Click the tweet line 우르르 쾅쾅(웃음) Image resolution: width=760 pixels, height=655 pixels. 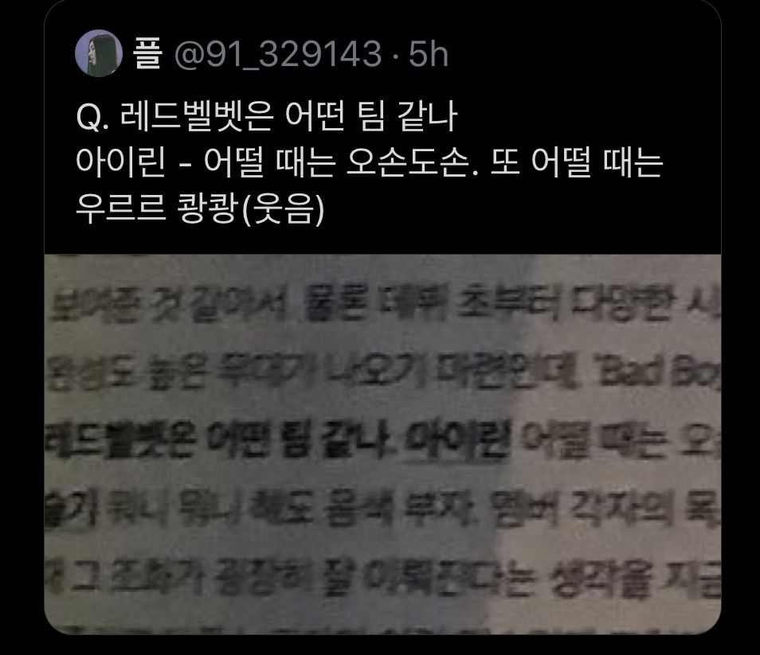tap(200, 209)
